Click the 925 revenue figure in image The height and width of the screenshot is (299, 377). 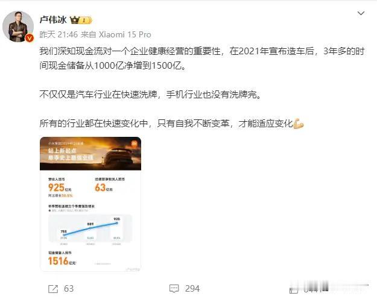56,187
